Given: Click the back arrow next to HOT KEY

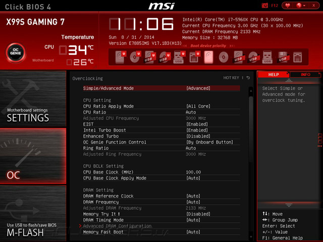Looking at the screenshot, I should click(x=248, y=78).
